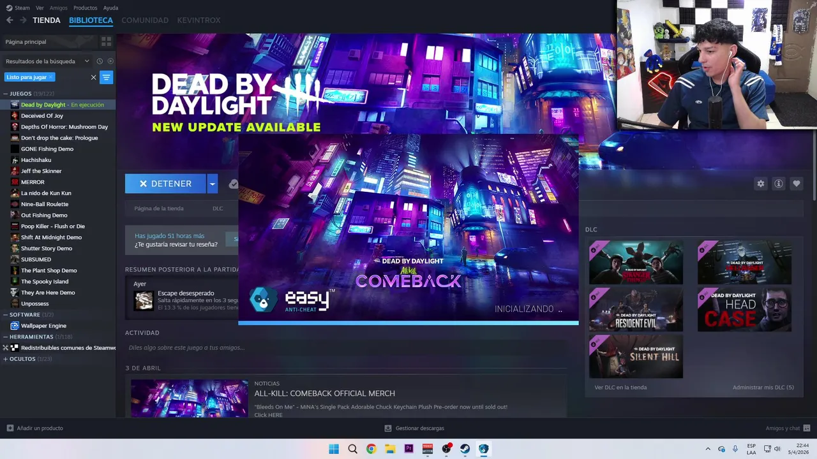Open the Ayuda menu
The image size is (817, 459).
(x=110, y=8)
